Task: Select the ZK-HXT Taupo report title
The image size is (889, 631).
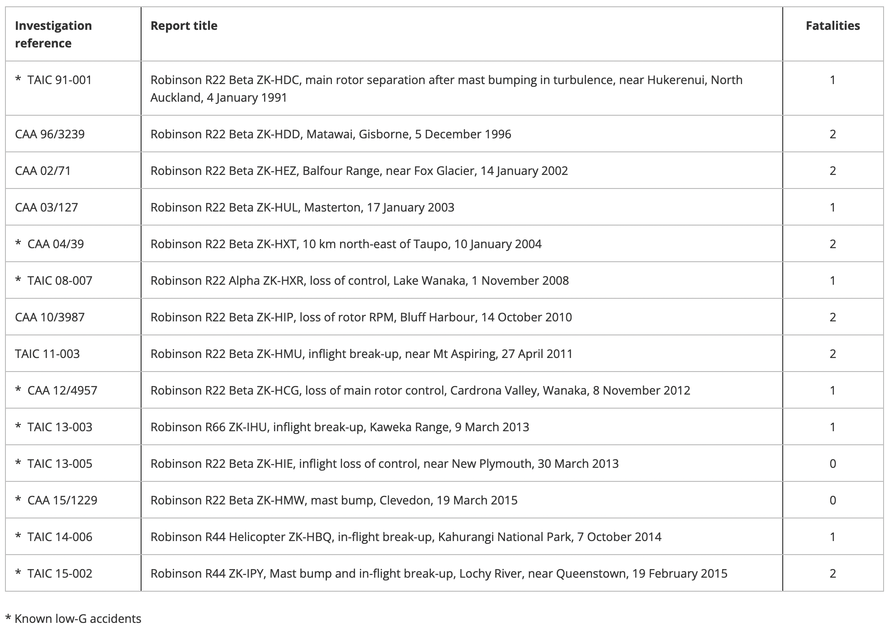Action: pos(346,244)
